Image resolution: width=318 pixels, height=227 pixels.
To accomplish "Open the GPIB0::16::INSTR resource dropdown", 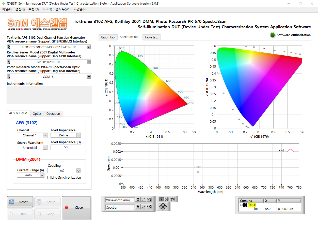I will [x=89, y=62].
